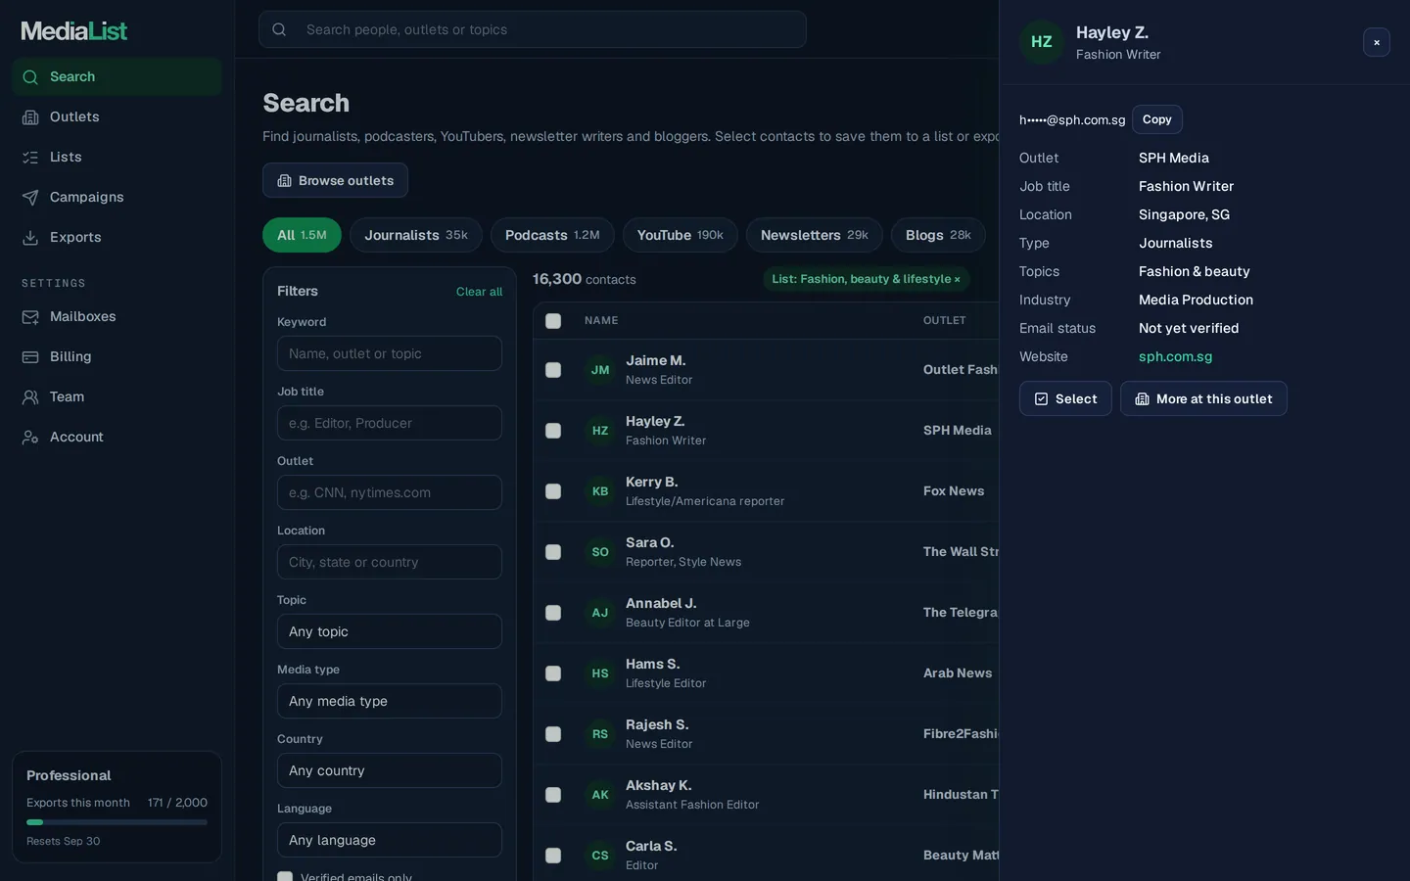Switch to the Newsletters tab
The width and height of the screenshot is (1410, 881).
point(815,235)
